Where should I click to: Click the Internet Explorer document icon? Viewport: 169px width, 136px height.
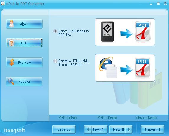pyautogui.click(x=108, y=67)
